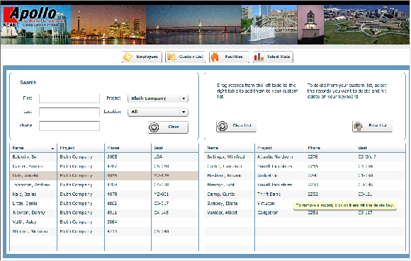Click seat value 'LOA' for Baldwin
The height and width of the screenshot is (261, 411).
158,157
